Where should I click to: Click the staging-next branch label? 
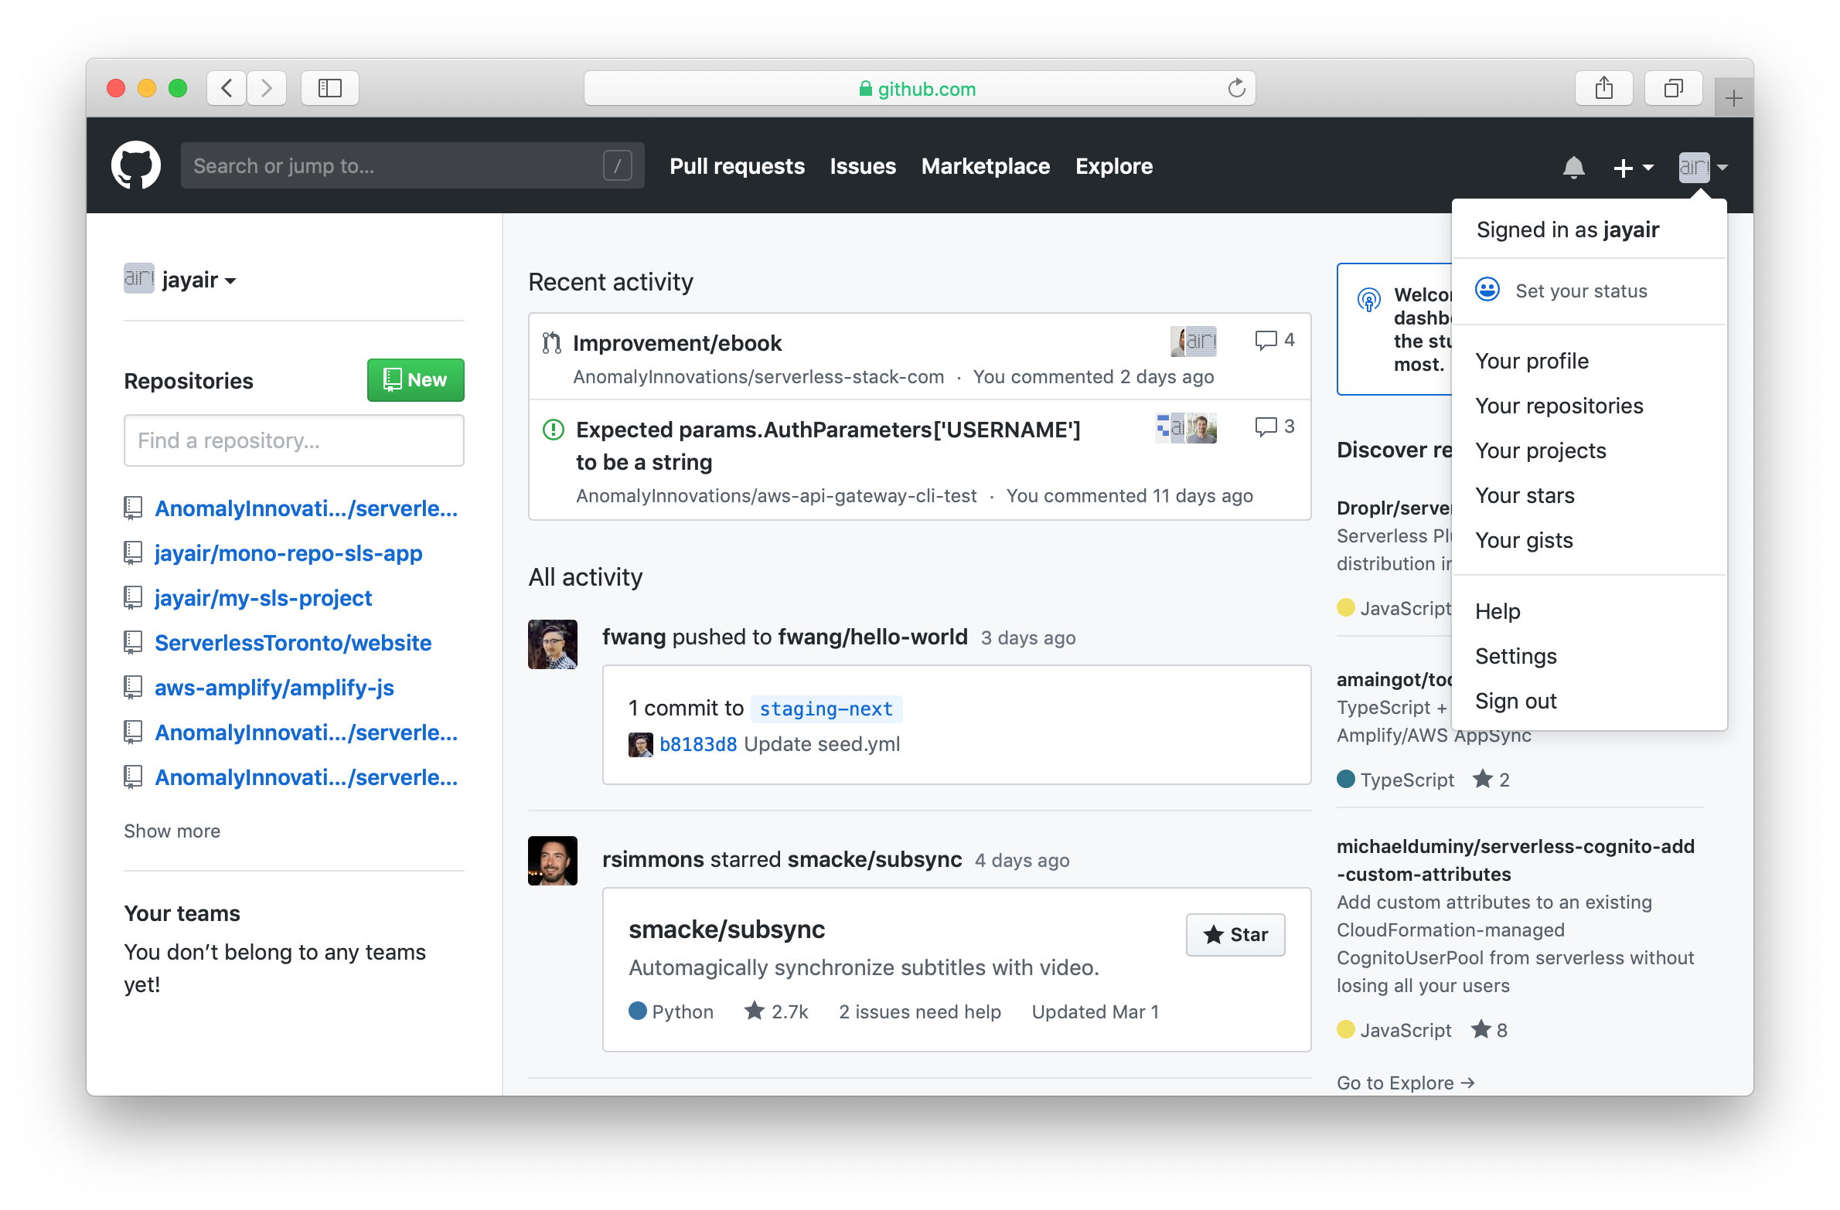(x=825, y=709)
